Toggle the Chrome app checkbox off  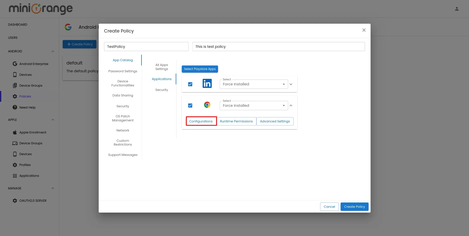(x=190, y=106)
